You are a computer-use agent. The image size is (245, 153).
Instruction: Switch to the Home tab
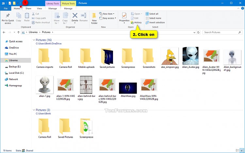[17, 9]
